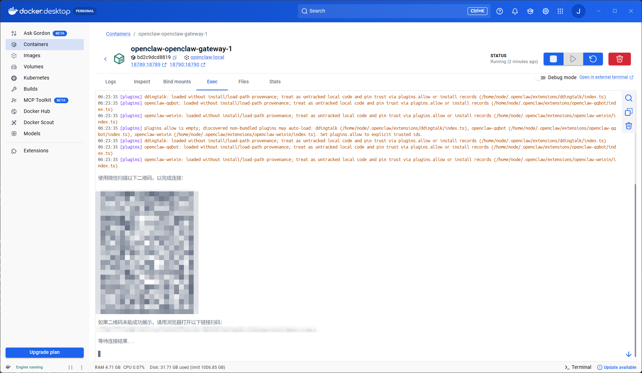
Task: Open the help question-mark icon
Action: click(500, 11)
